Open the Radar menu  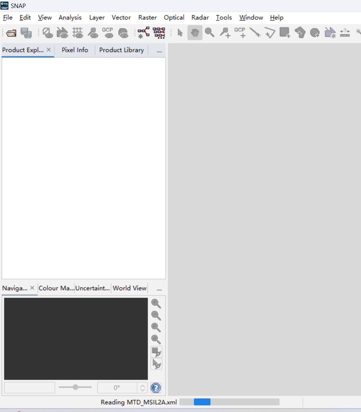[200, 18]
